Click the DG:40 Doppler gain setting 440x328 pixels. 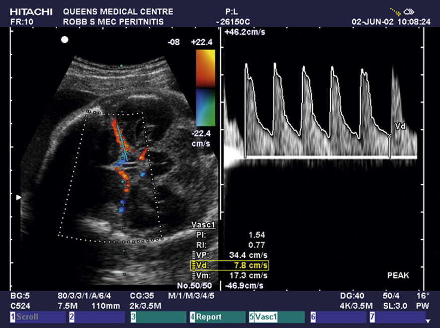coord(352,296)
